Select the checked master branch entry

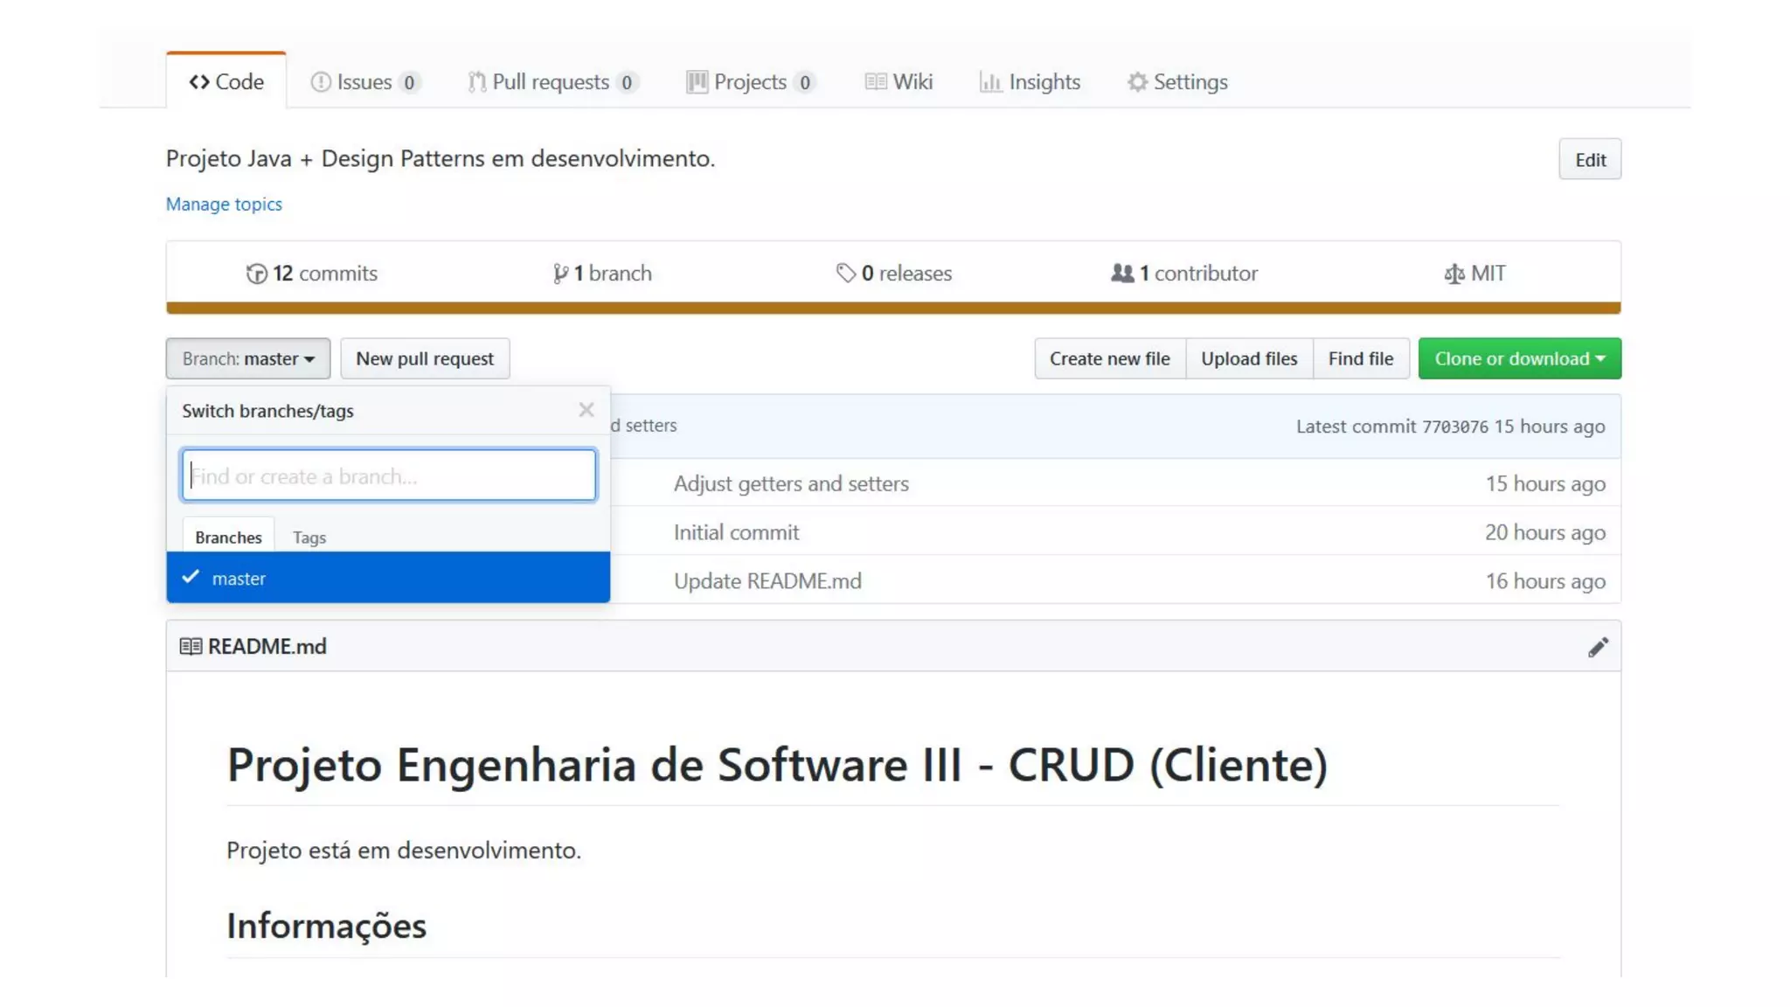[388, 578]
